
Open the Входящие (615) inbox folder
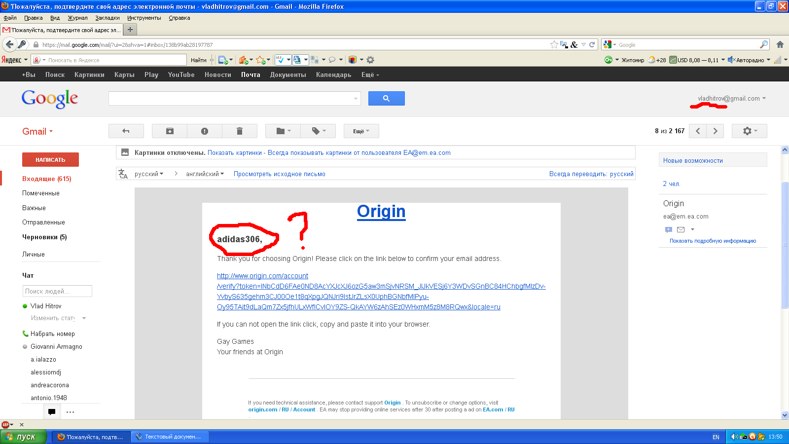(x=47, y=179)
